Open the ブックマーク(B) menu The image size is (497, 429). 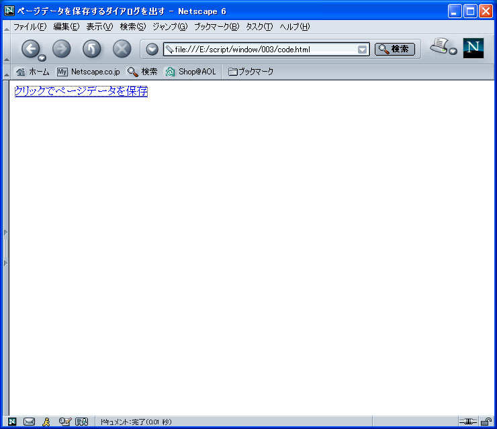pos(216,27)
